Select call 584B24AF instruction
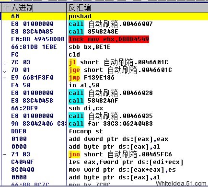This screenshot has height=187, width=208. [93, 101]
